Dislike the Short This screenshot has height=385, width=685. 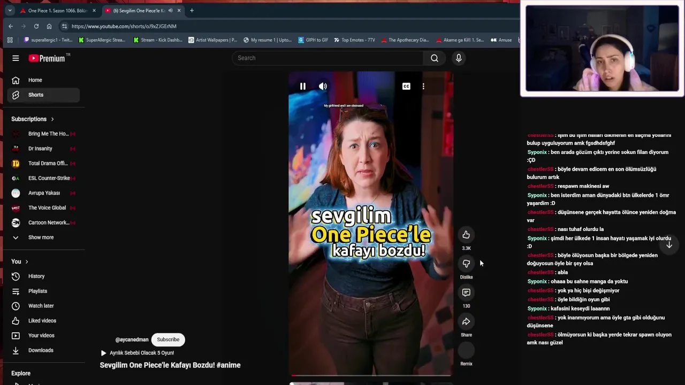466,264
